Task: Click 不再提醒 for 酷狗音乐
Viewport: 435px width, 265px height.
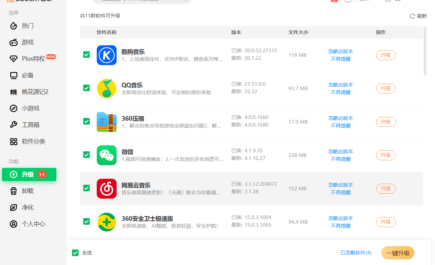Action: click(341, 59)
